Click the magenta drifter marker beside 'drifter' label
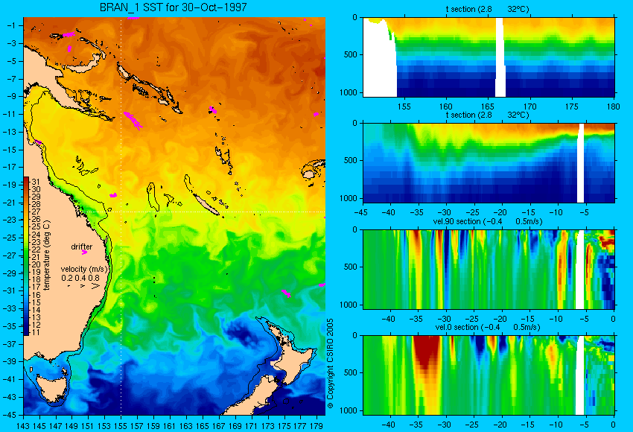The height and width of the screenshot is (432, 633). coord(84,252)
